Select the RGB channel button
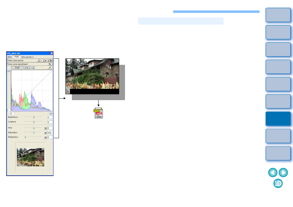Image resolution: width=293 pixels, height=207 pixels. coord(17,68)
